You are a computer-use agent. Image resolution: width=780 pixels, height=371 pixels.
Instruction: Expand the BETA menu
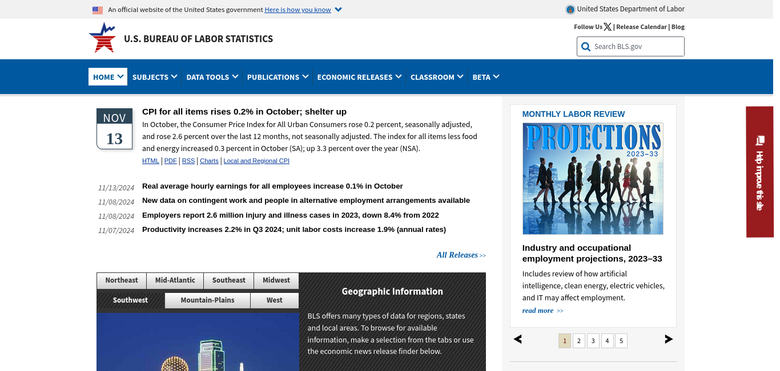pyautogui.click(x=486, y=77)
